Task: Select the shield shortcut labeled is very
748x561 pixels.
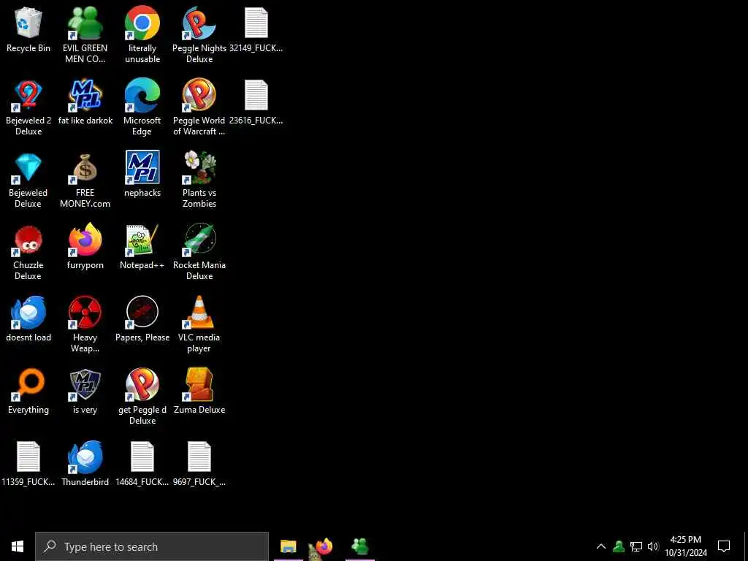Action: click(85, 391)
